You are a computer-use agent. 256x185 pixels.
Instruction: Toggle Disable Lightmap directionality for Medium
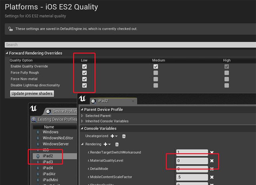tap(156, 85)
